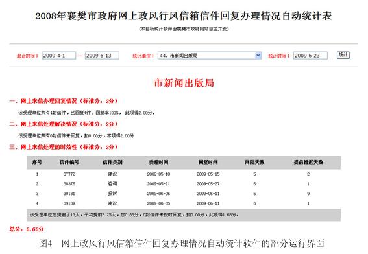Click the 统计 button
368x254 pixels.
point(343,55)
